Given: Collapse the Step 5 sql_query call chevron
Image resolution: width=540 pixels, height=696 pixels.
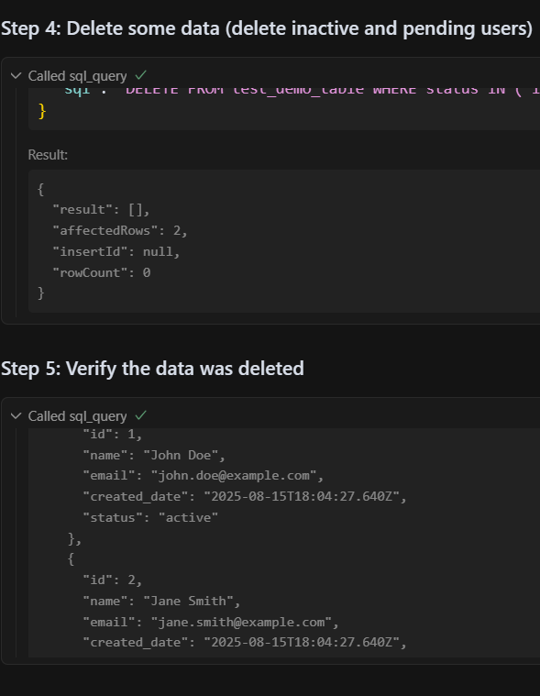Looking at the screenshot, I should [16, 416].
